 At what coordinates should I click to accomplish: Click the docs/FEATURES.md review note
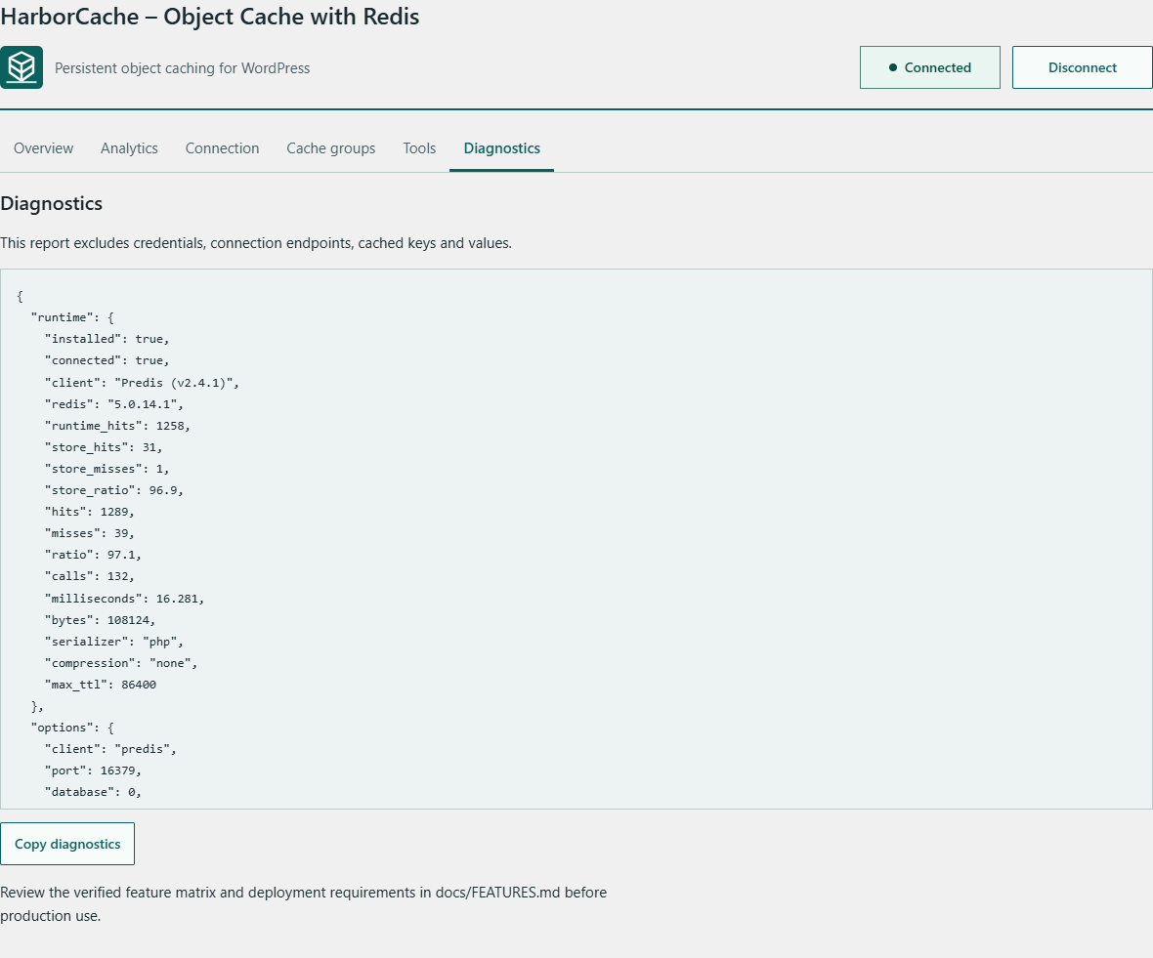[x=304, y=904]
